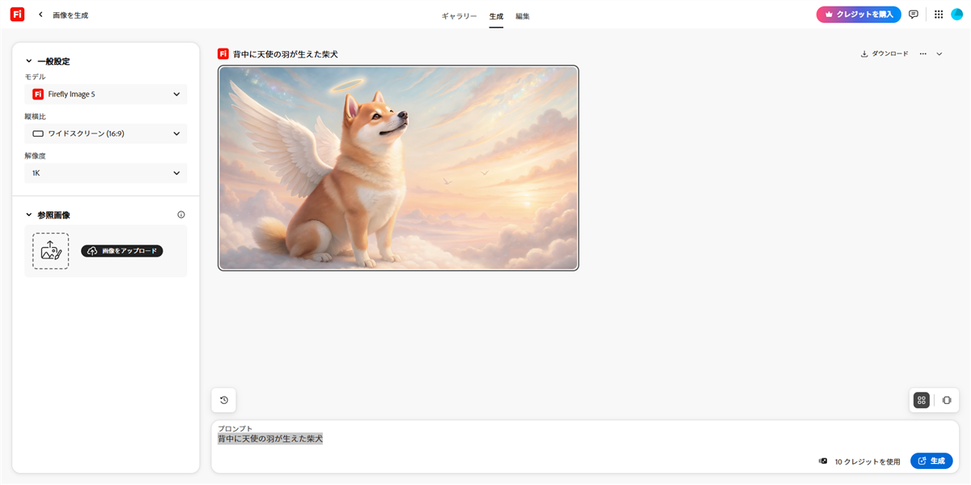The image size is (971, 485).
Task: Collapse the 一般設定 section
Action: coord(29,62)
